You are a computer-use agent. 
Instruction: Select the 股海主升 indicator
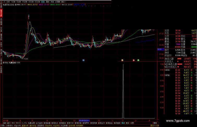point(102,123)
